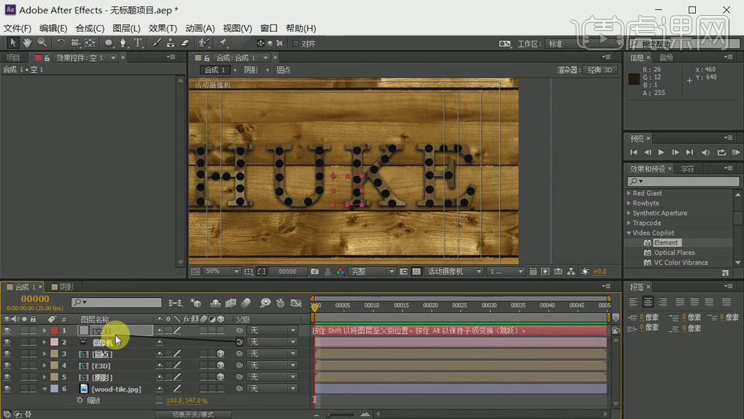Select the Eraser tool
Screen dimensions: 744x419
tap(185, 43)
